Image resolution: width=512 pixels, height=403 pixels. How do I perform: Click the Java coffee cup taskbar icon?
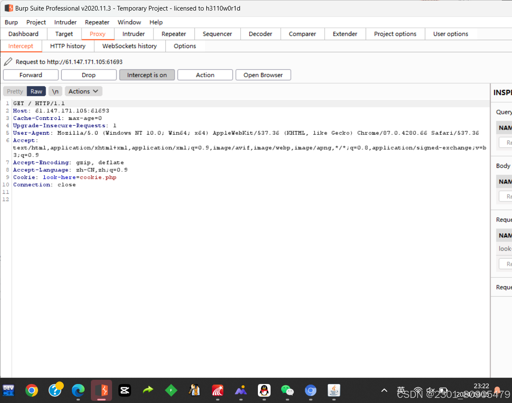[x=334, y=391]
